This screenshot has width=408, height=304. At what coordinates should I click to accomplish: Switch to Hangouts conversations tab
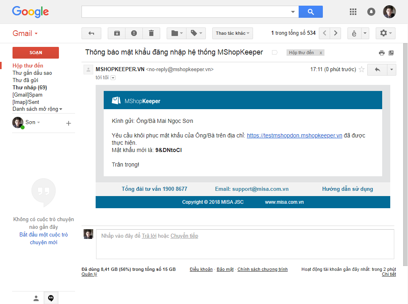click(51, 298)
